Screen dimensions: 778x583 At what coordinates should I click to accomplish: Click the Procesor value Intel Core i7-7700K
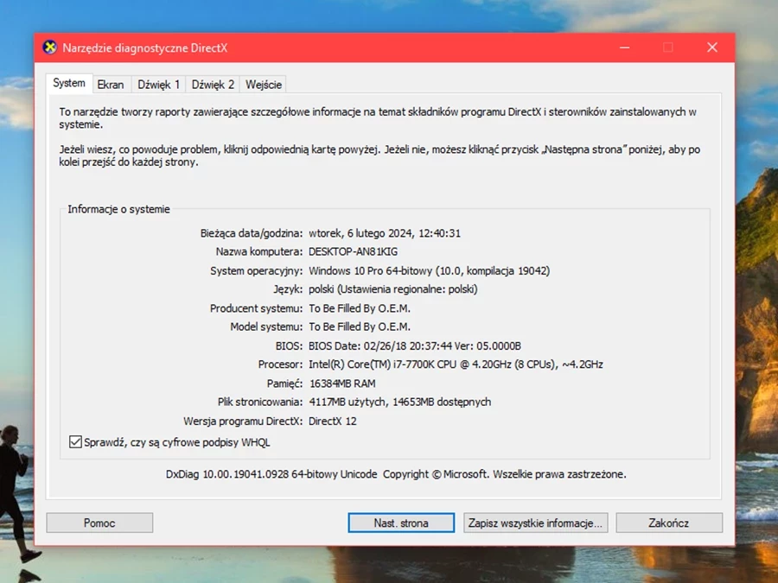456,364
